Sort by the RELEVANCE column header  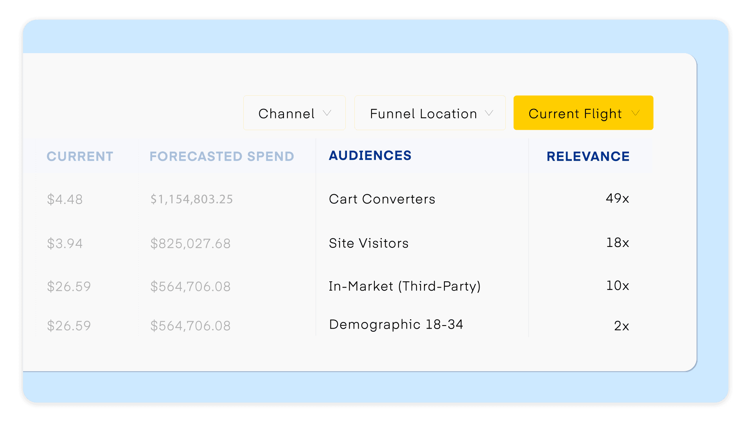(x=588, y=156)
